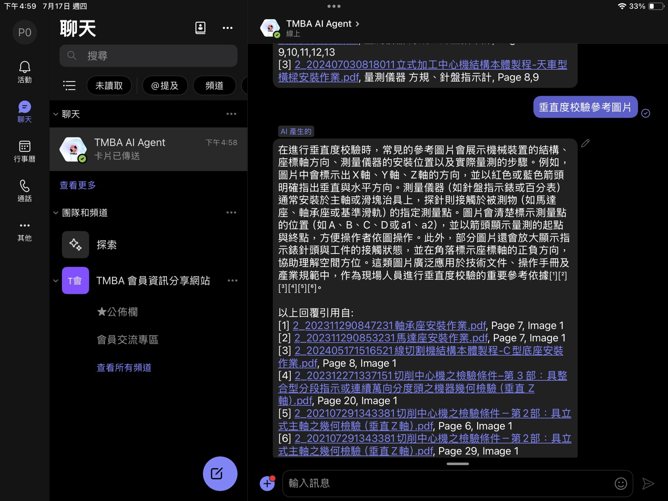Tap the plus attachment button

click(x=267, y=483)
